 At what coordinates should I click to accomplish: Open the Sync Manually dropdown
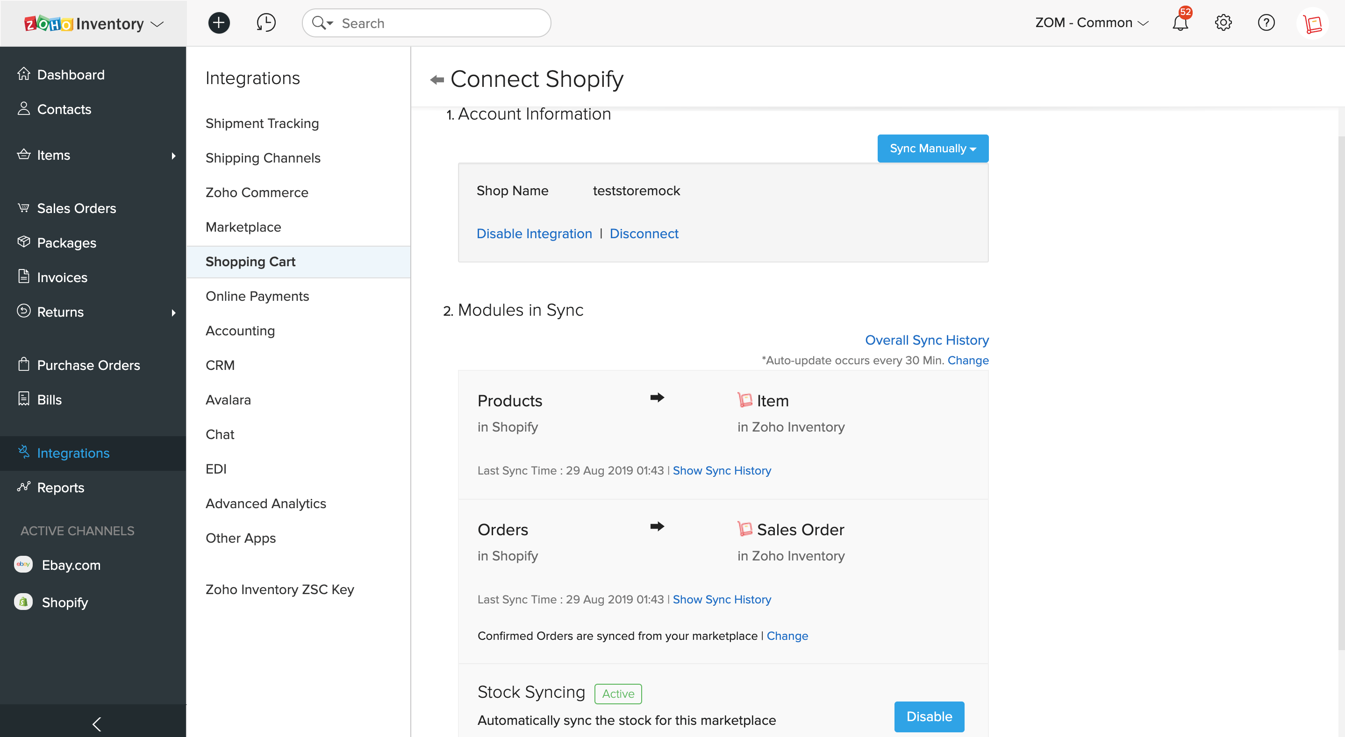tap(932, 148)
